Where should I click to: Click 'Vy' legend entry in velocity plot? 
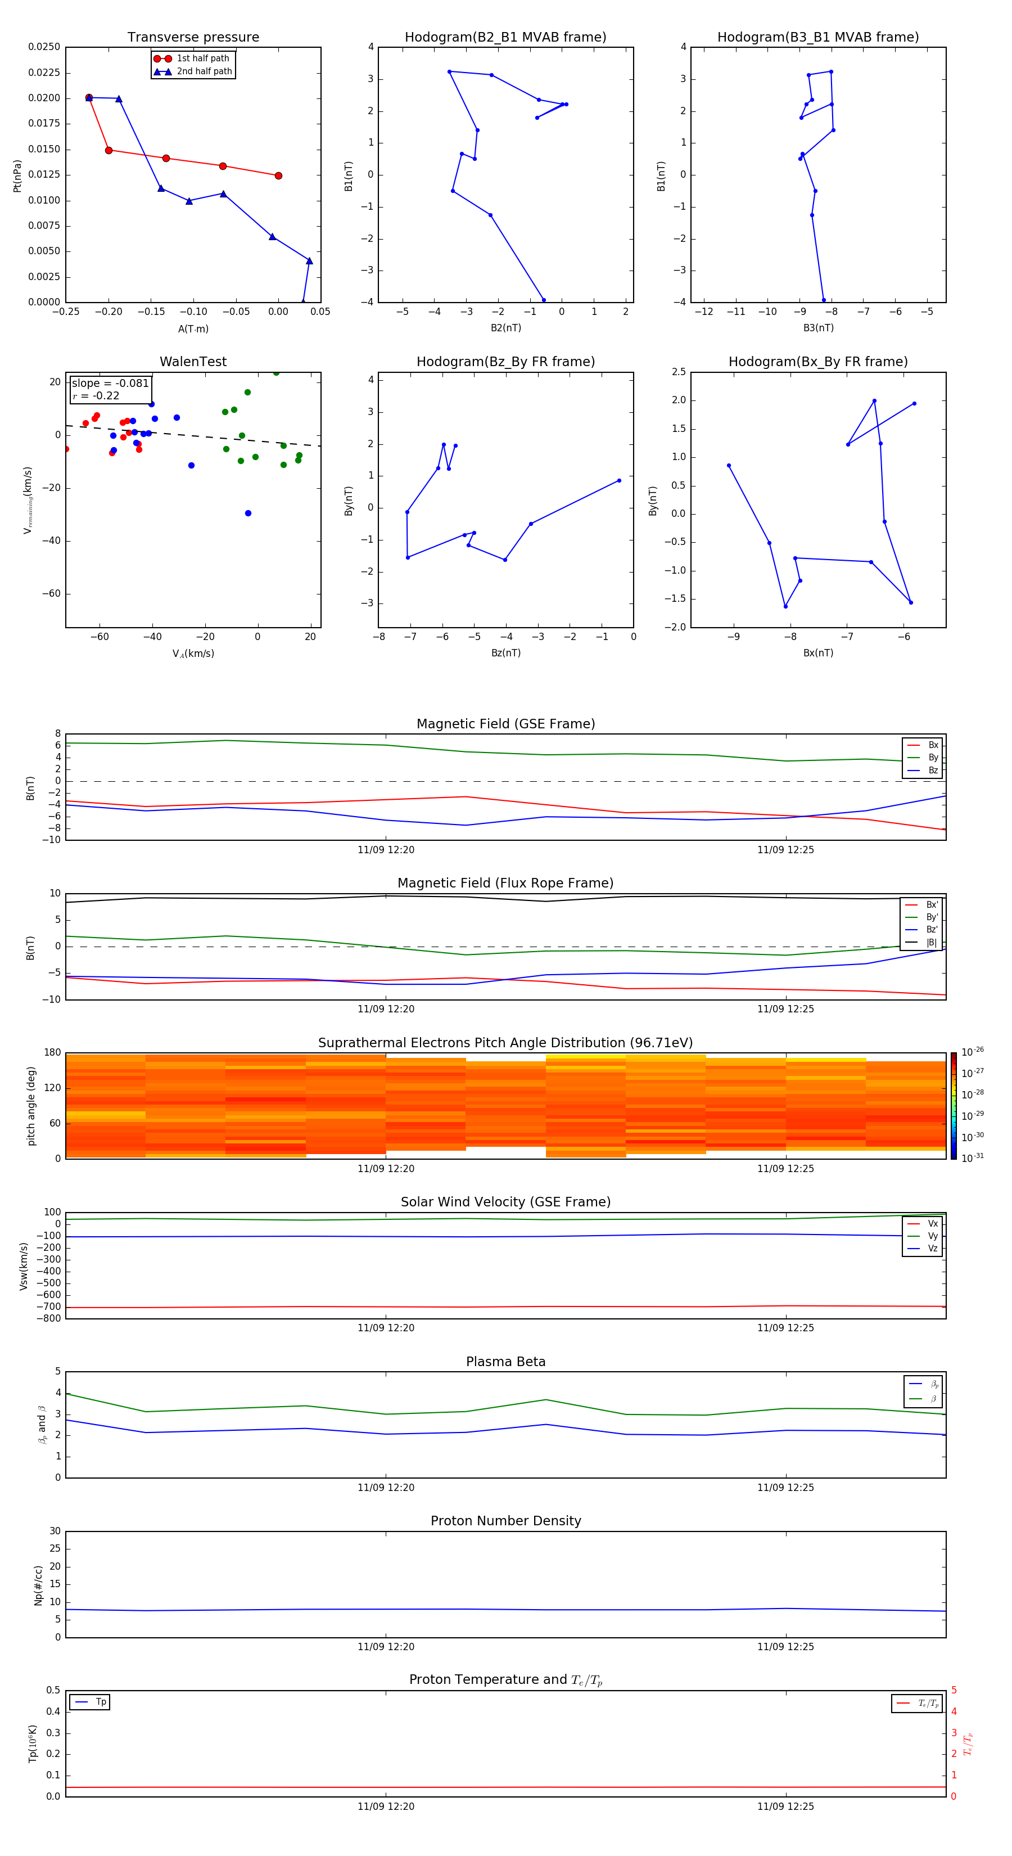[923, 1236]
